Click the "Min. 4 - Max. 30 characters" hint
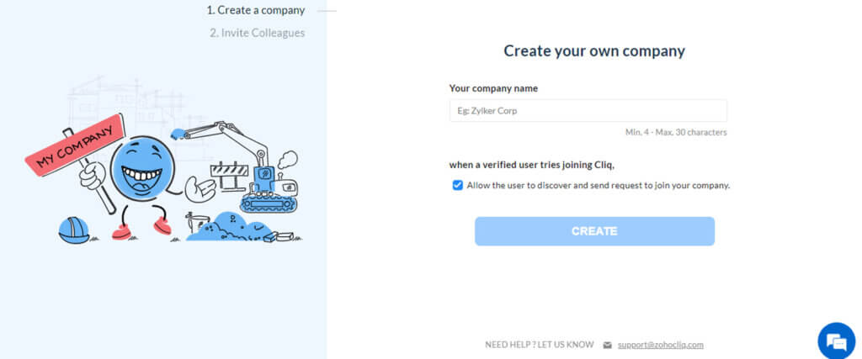This screenshot has width=862, height=359. [x=676, y=132]
